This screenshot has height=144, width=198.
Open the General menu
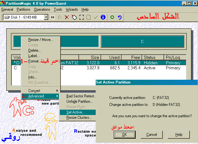pos(7,9)
